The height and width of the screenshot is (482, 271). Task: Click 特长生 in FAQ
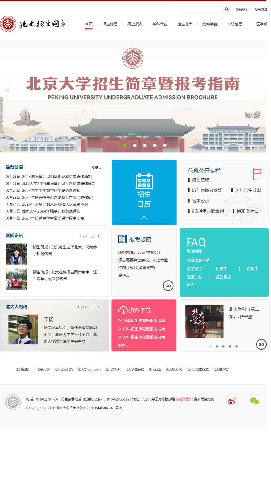click(x=252, y=269)
